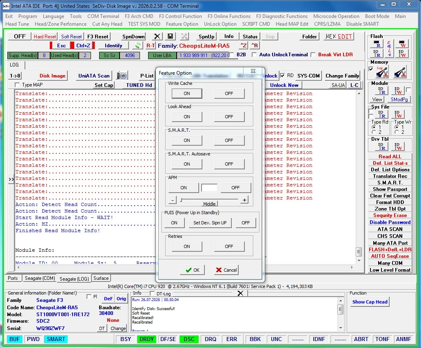Toggle the Type MAP checkbox
Viewport: 421px width, 348px height.
coord(17,85)
